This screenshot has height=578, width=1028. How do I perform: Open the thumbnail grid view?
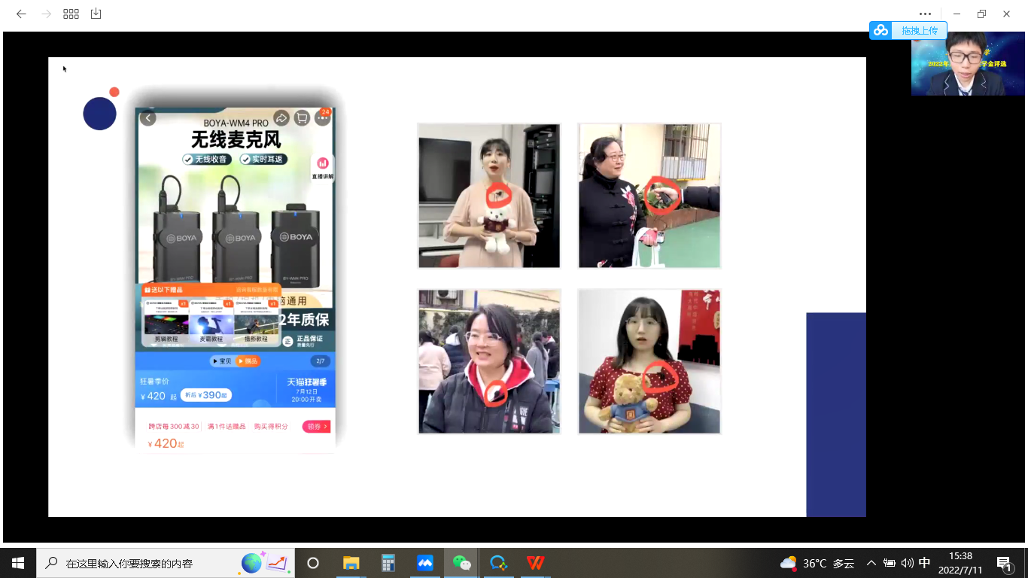click(x=71, y=14)
